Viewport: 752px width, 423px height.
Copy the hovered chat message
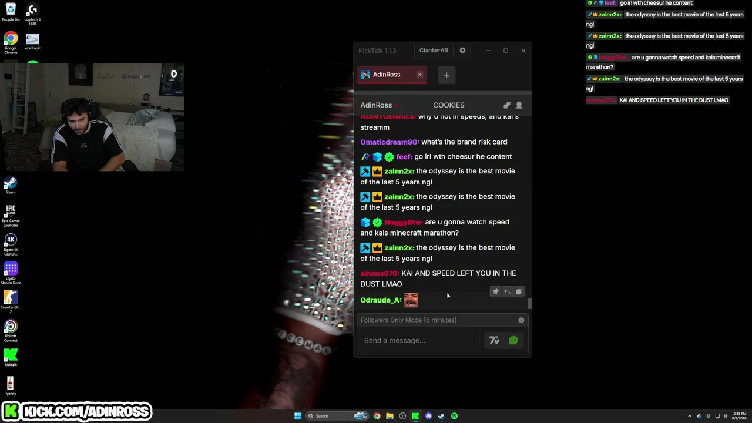coord(518,292)
